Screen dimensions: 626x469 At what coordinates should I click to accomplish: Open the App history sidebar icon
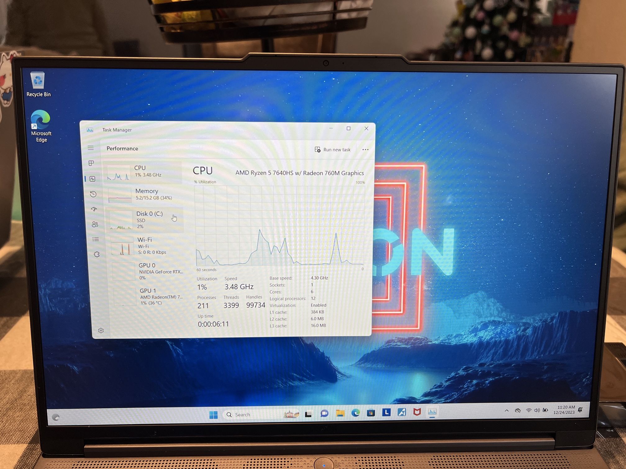pyautogui.click(x=93, y=194)
